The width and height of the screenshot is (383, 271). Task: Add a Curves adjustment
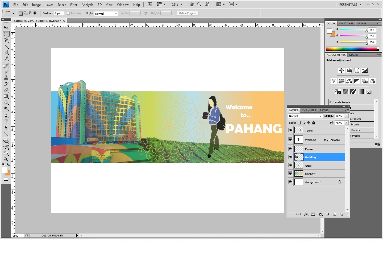tap(357, 70)
